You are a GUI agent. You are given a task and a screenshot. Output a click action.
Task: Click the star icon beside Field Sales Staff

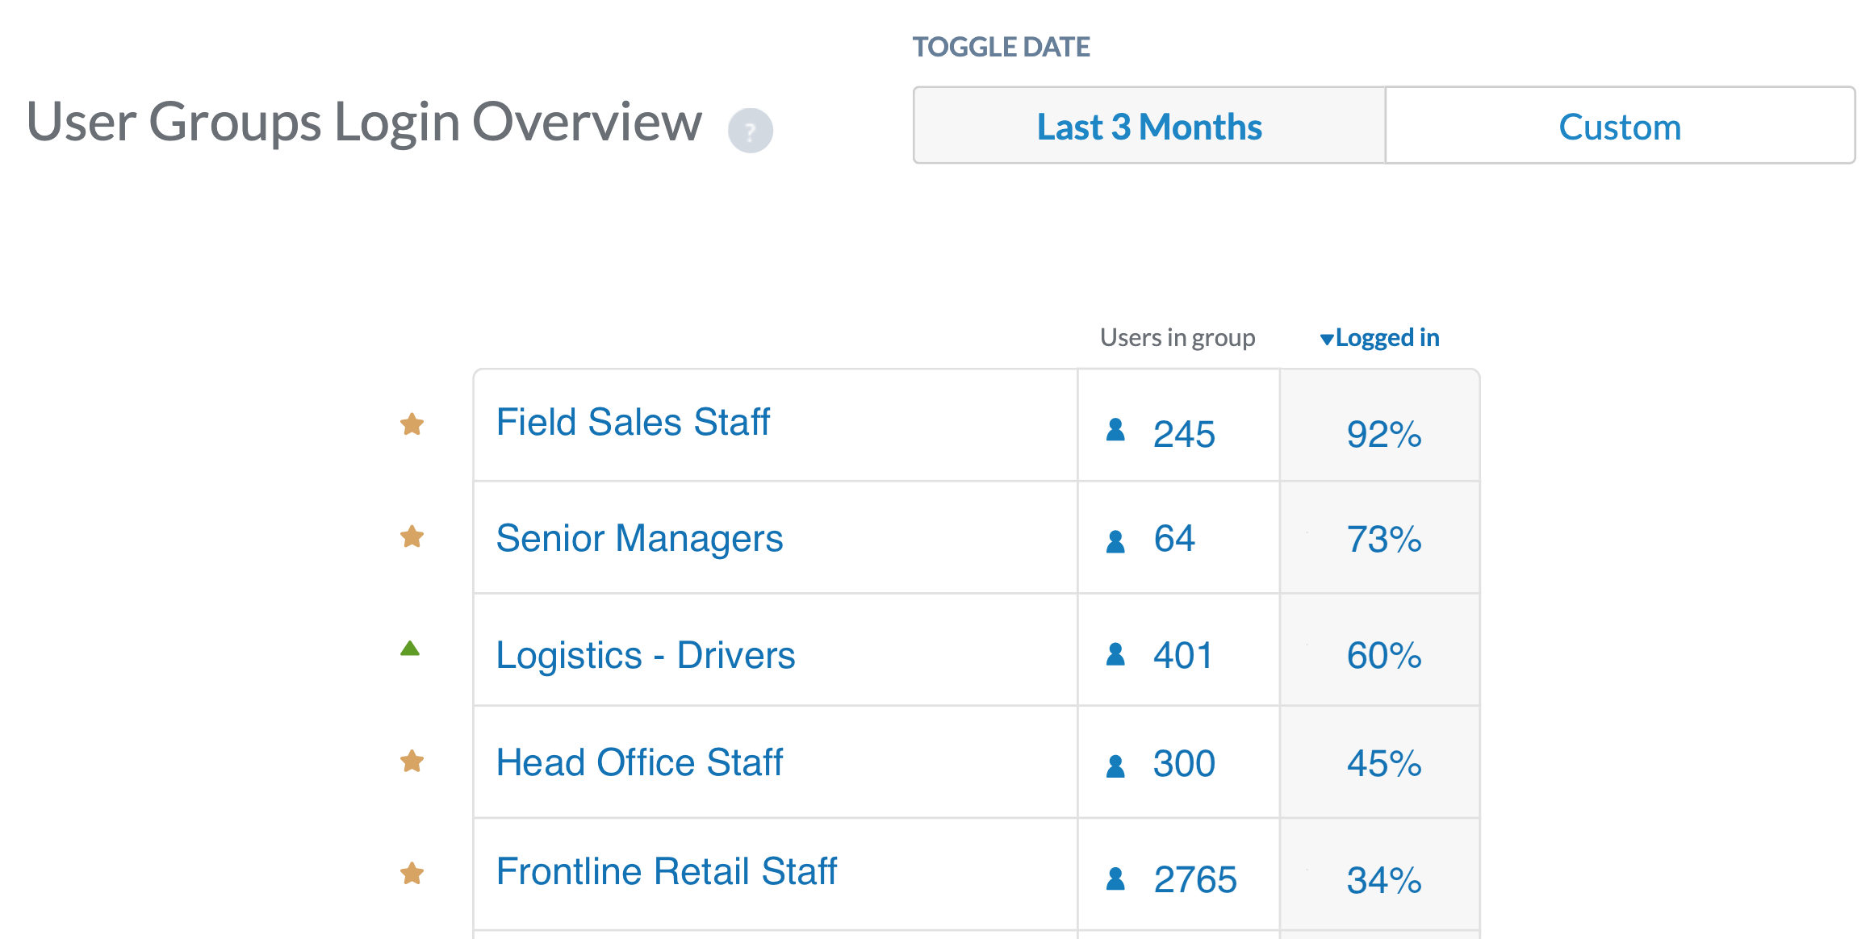412,424
